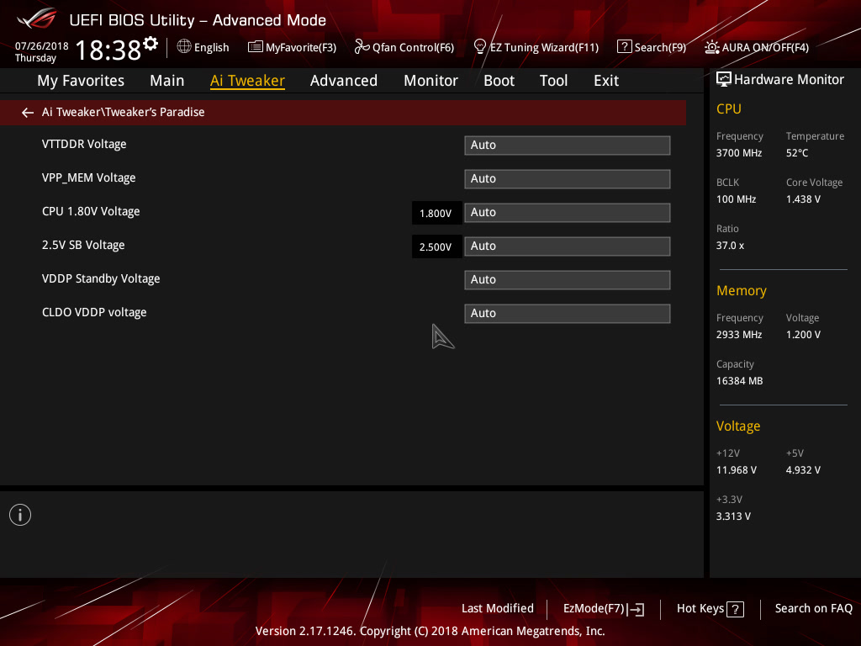The image size is (861, 646).
Task: Select the 2.5V SB Voltage label
Action: 83,245
